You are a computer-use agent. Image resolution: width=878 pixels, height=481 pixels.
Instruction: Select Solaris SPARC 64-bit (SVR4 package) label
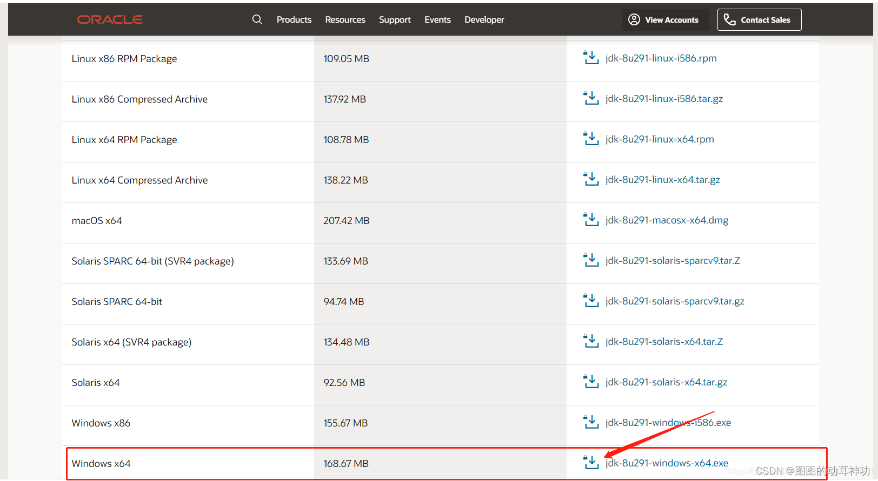(153, 261)
